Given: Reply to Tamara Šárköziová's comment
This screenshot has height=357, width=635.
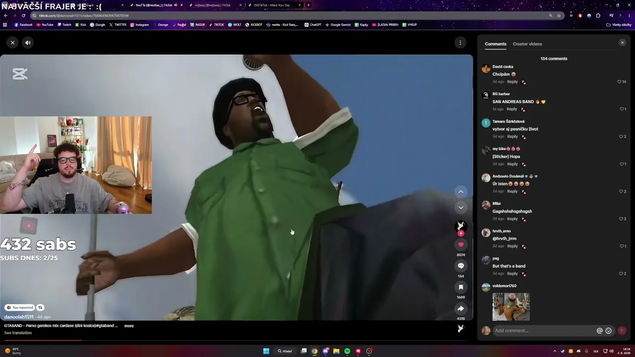Looking at the screenshot, I should (x=512, y=136).
